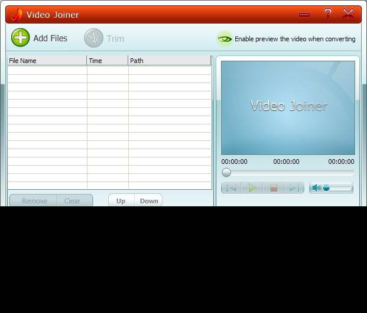Adjust the volume slider knob
Screen dimensions: 367x313
[x=326, y=187]
